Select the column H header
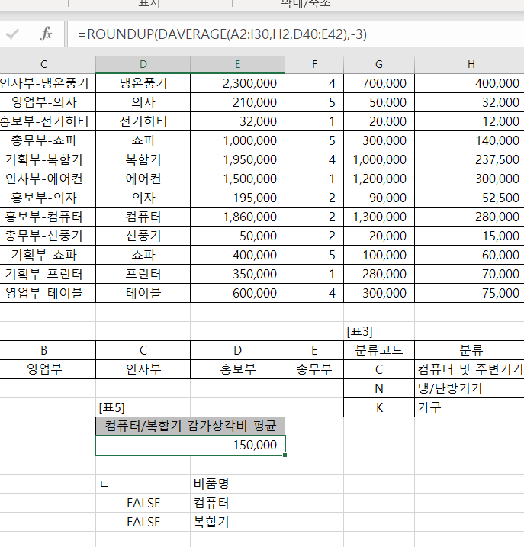This screenshot has height=547, width=524. (469, 64)
